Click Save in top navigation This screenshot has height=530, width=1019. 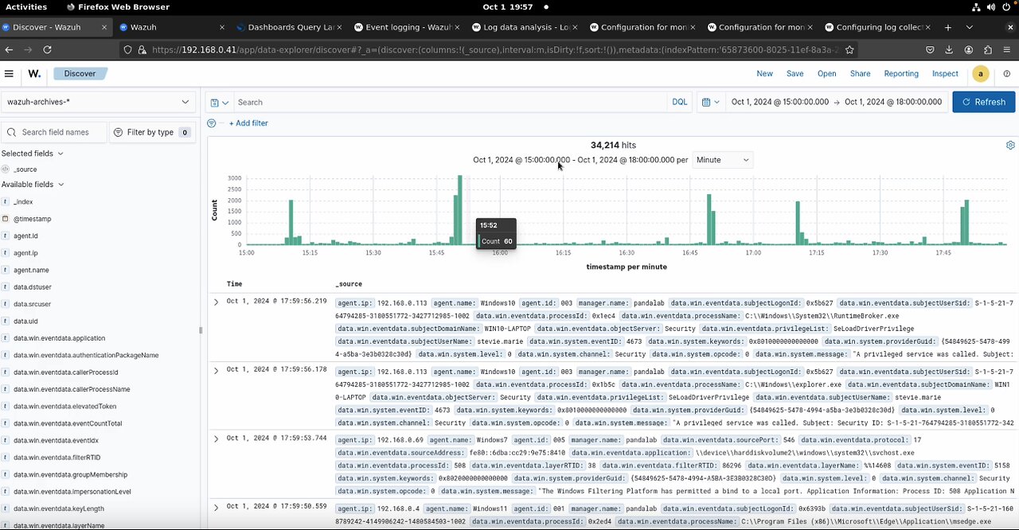(795, 73)
